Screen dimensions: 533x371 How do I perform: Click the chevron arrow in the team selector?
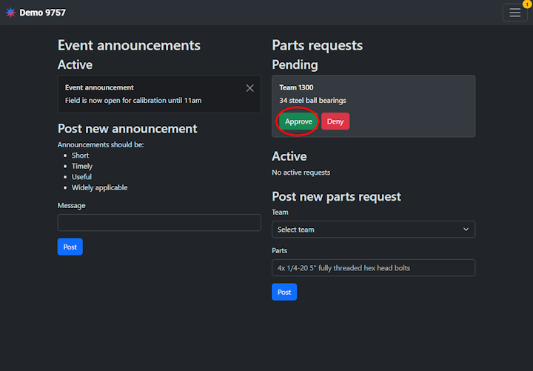click(x=466, y=230)
